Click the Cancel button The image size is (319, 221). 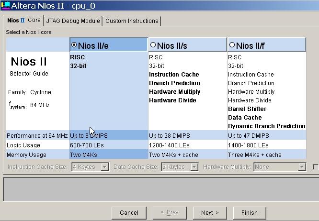(x=129, y=213)
